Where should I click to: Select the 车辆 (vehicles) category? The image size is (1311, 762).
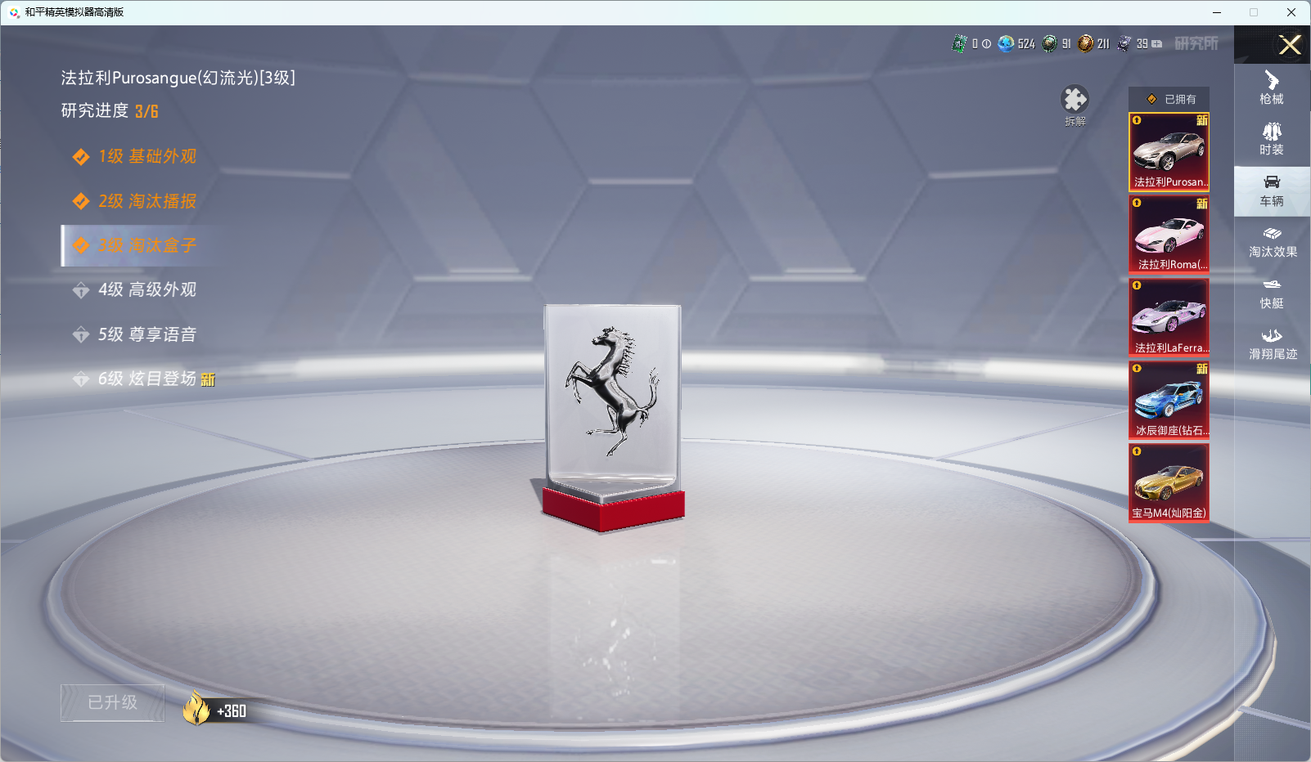tap(1271, 190)
